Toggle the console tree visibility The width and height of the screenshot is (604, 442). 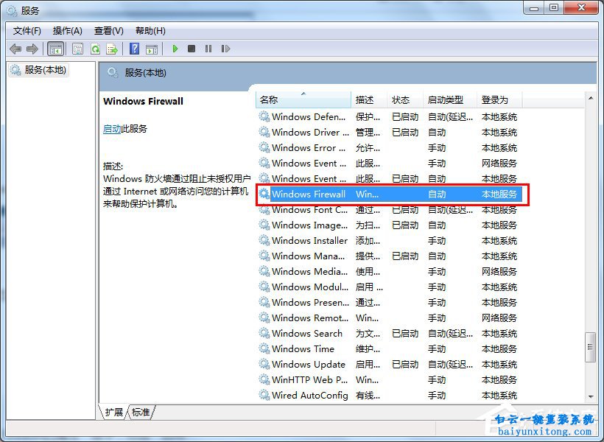56,49
